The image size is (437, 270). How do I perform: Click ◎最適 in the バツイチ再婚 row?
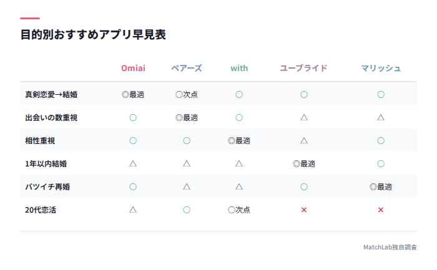tap(381, 187)
